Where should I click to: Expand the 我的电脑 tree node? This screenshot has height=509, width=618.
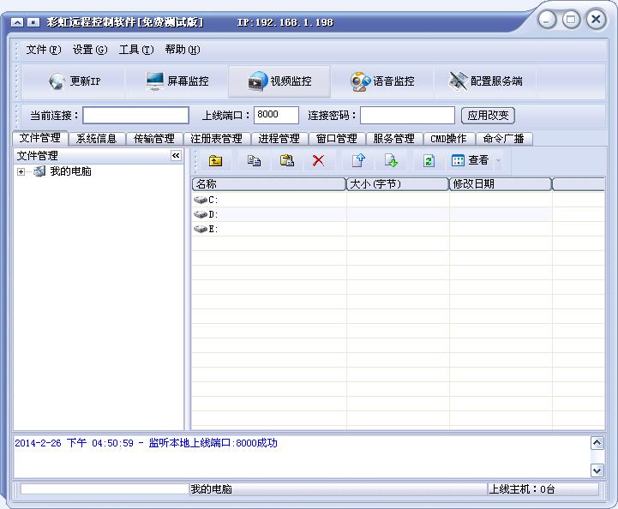(x=21, y=171)
